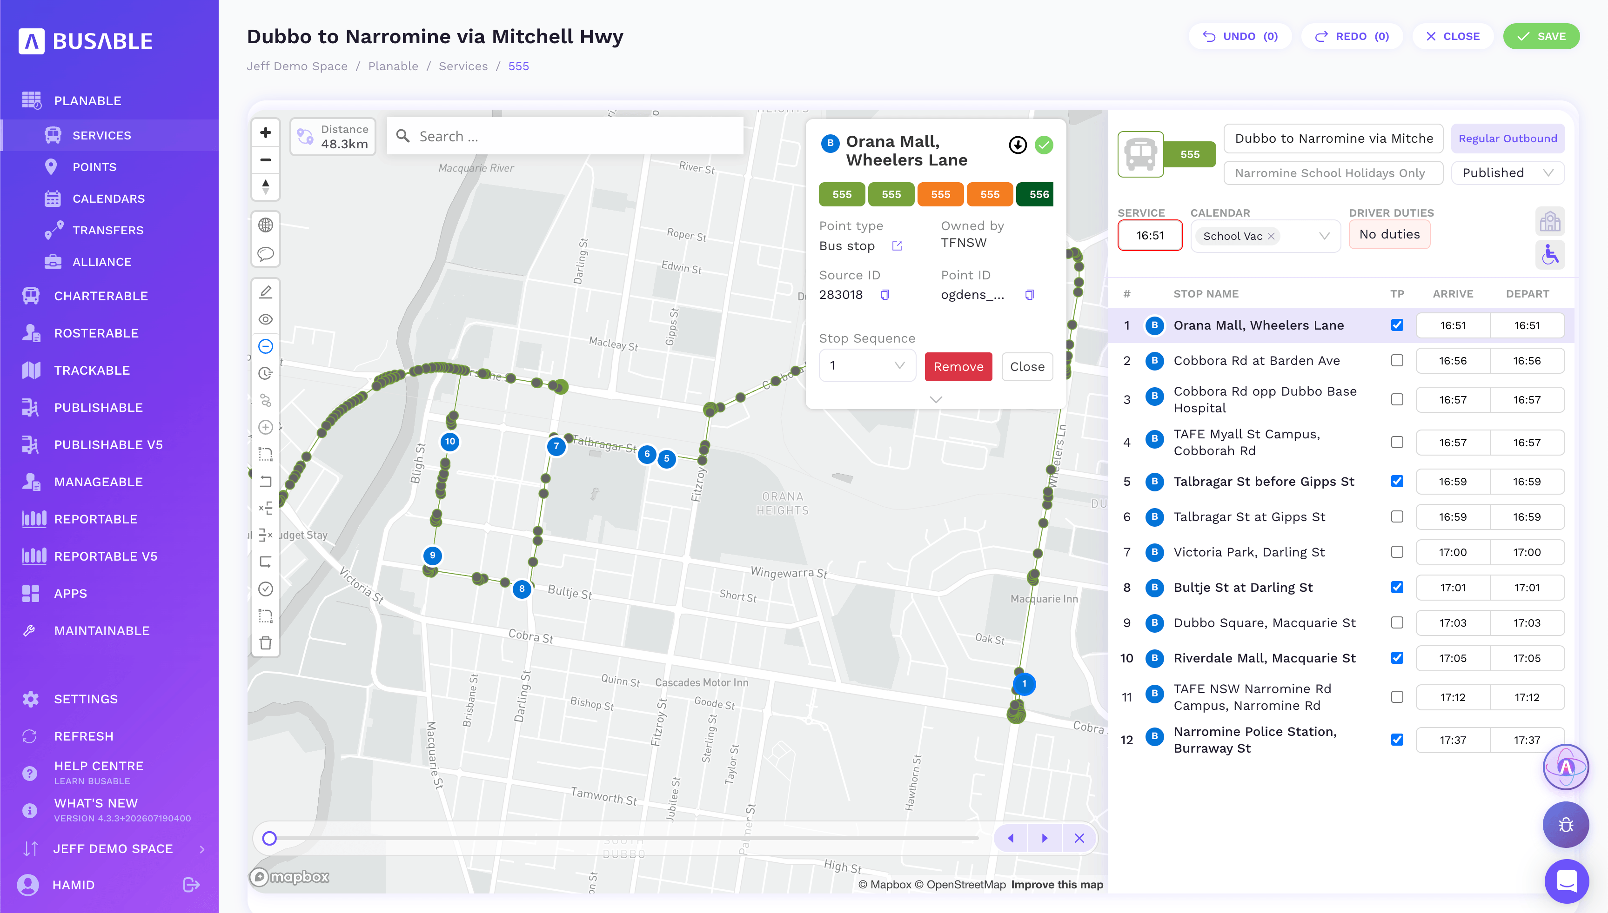Uncheck timing point for Narromine Police Station
Viewport: 1608px width, 913px height.
pyautogui.click(x=1396, y=740)
